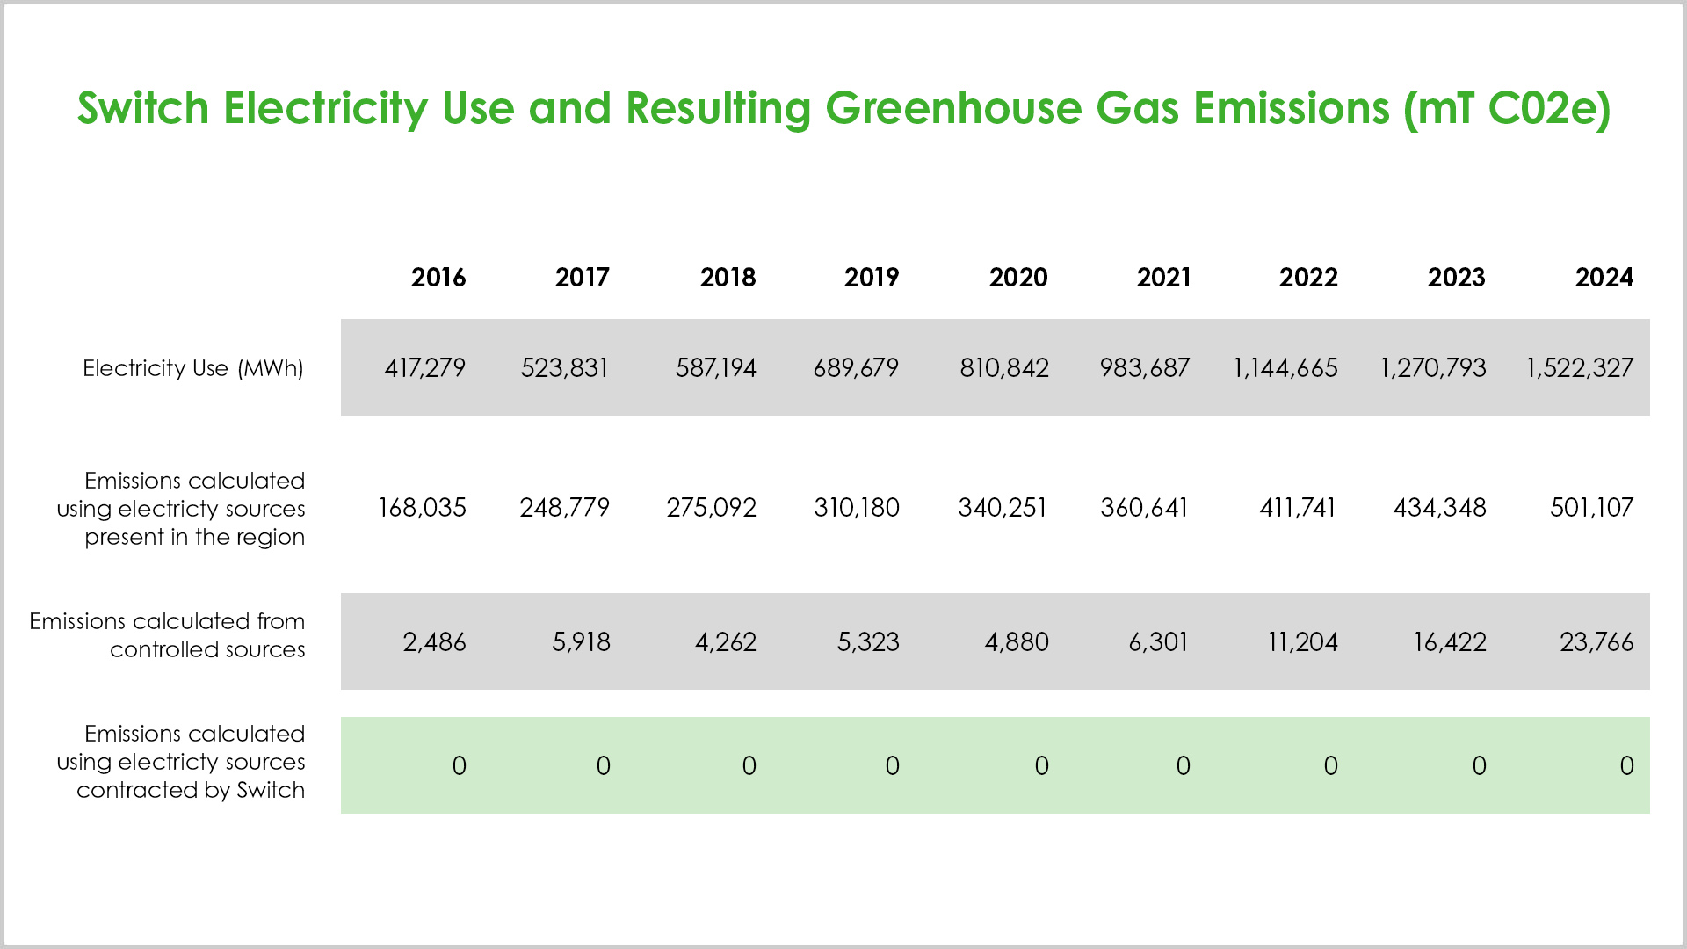Image resolution: width=1687 pixels, height=949 pixels.
Task: Select the 2023 column header
Action: click(x=1456, y=278)
